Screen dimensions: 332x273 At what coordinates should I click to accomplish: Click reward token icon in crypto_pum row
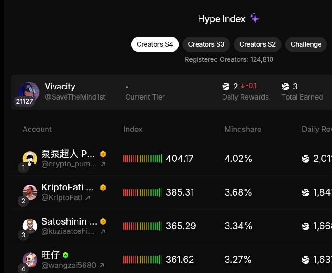point(306,159)
